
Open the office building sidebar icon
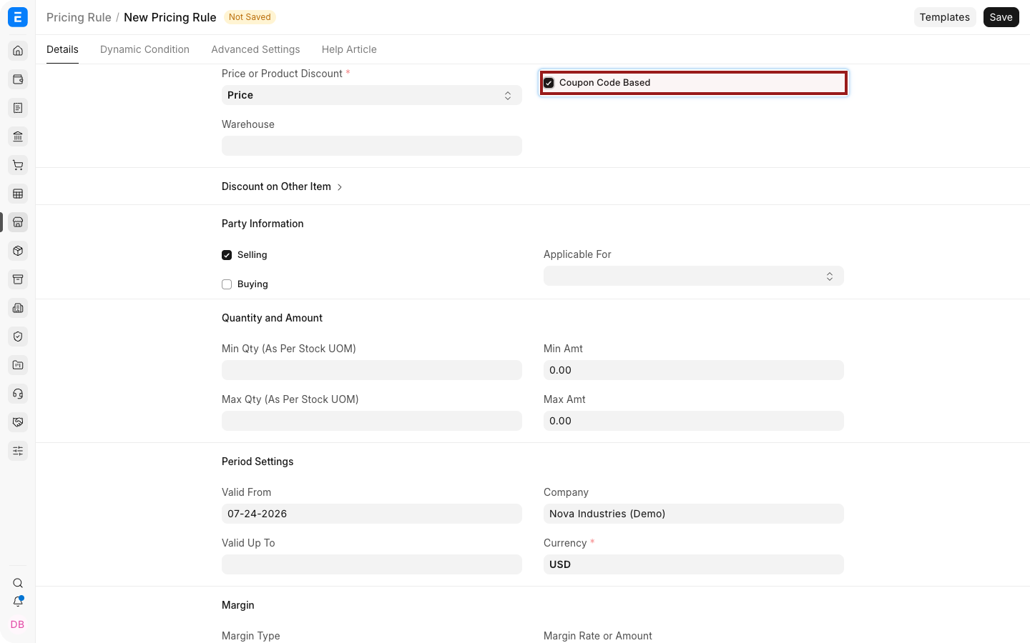point(18,308)
